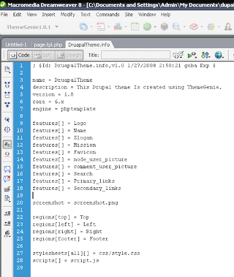Click Select parent tag icon
234x277 pixels.
tap(7, 120)
